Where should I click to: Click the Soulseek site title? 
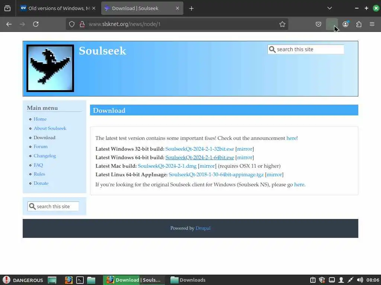[x=102, y=50]
